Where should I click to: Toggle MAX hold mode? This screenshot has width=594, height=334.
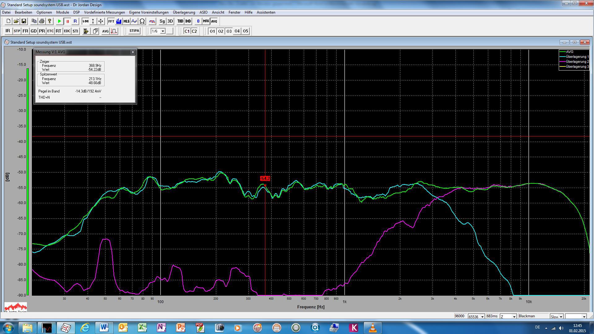click(206, 21)
